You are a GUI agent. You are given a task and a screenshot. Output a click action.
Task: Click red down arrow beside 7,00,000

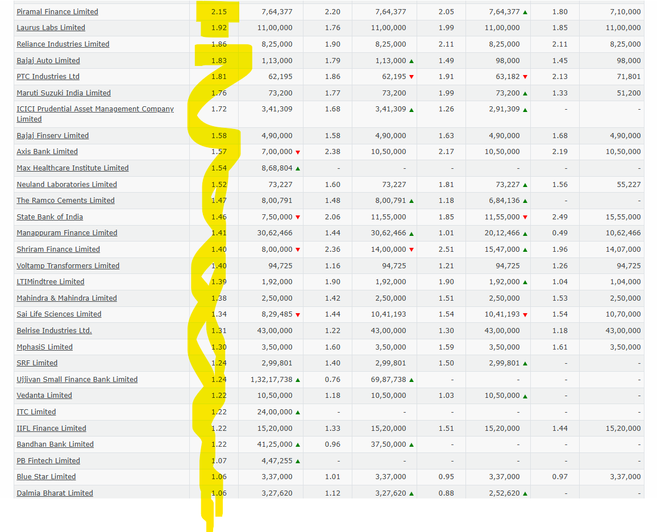coord(298,152)
